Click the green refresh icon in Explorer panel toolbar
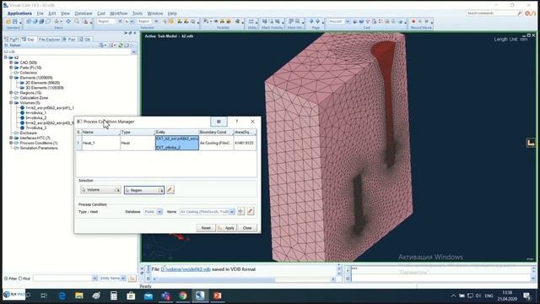The image size is (540, 304). 121,45
